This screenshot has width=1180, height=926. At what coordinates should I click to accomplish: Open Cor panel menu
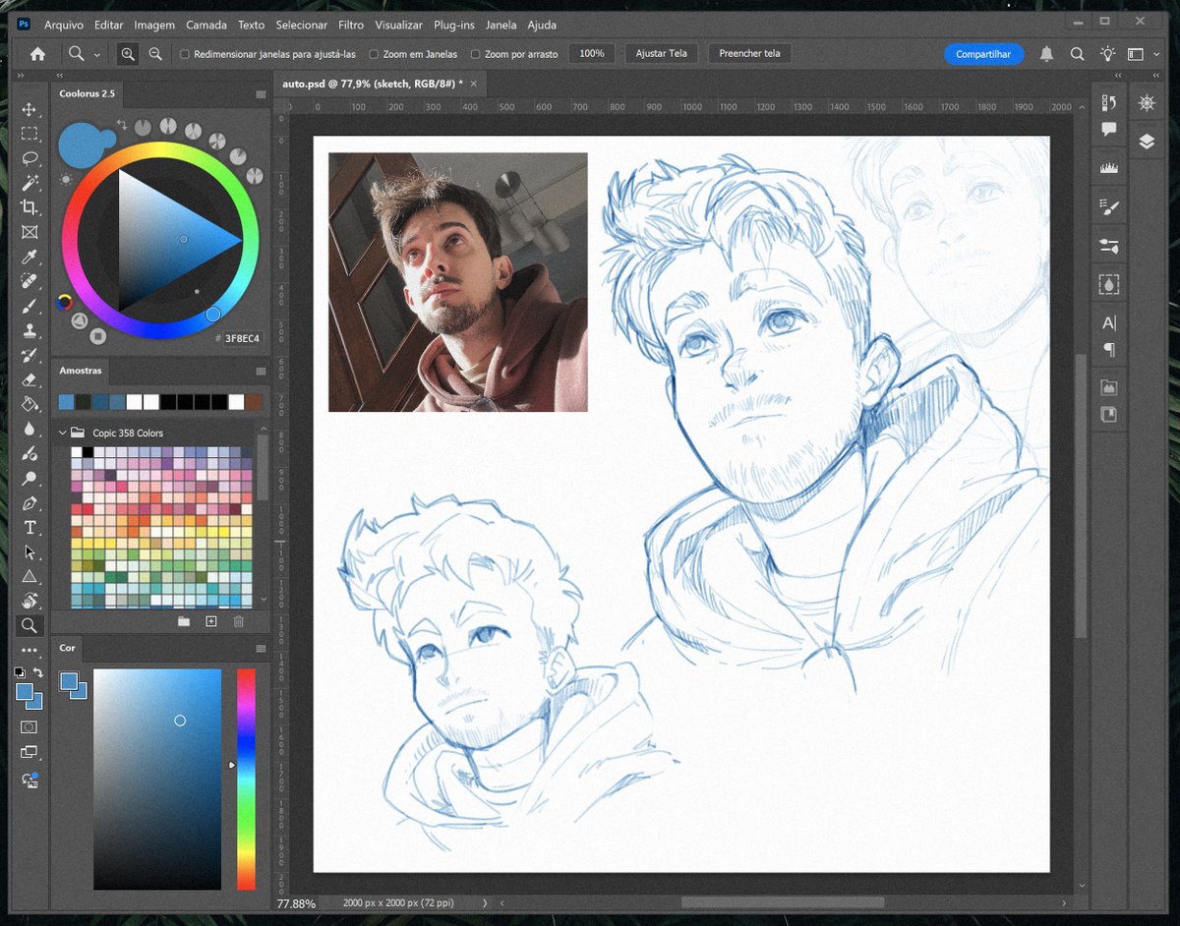pyautogui.click(x=261, y=649)
